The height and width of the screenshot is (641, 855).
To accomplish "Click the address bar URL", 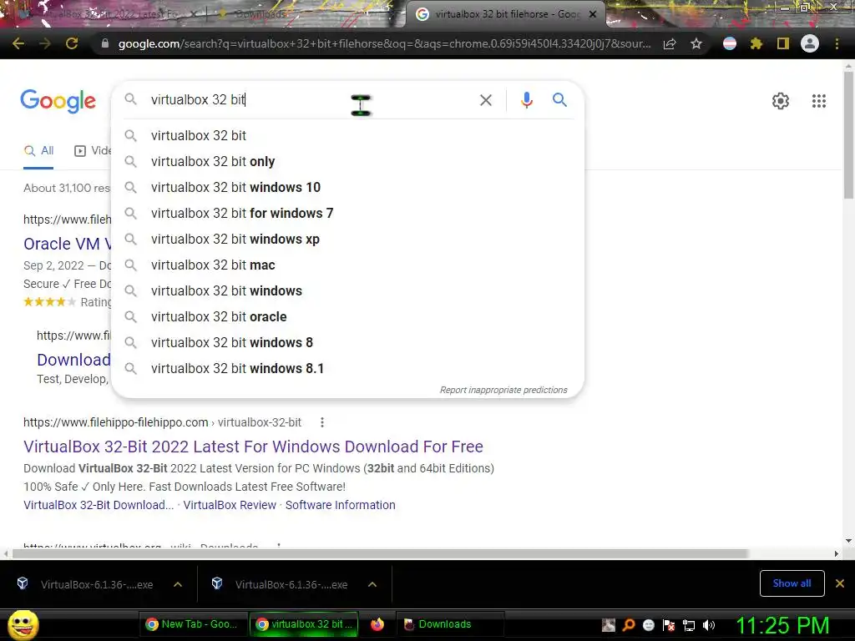I will [x=384, y=43].
